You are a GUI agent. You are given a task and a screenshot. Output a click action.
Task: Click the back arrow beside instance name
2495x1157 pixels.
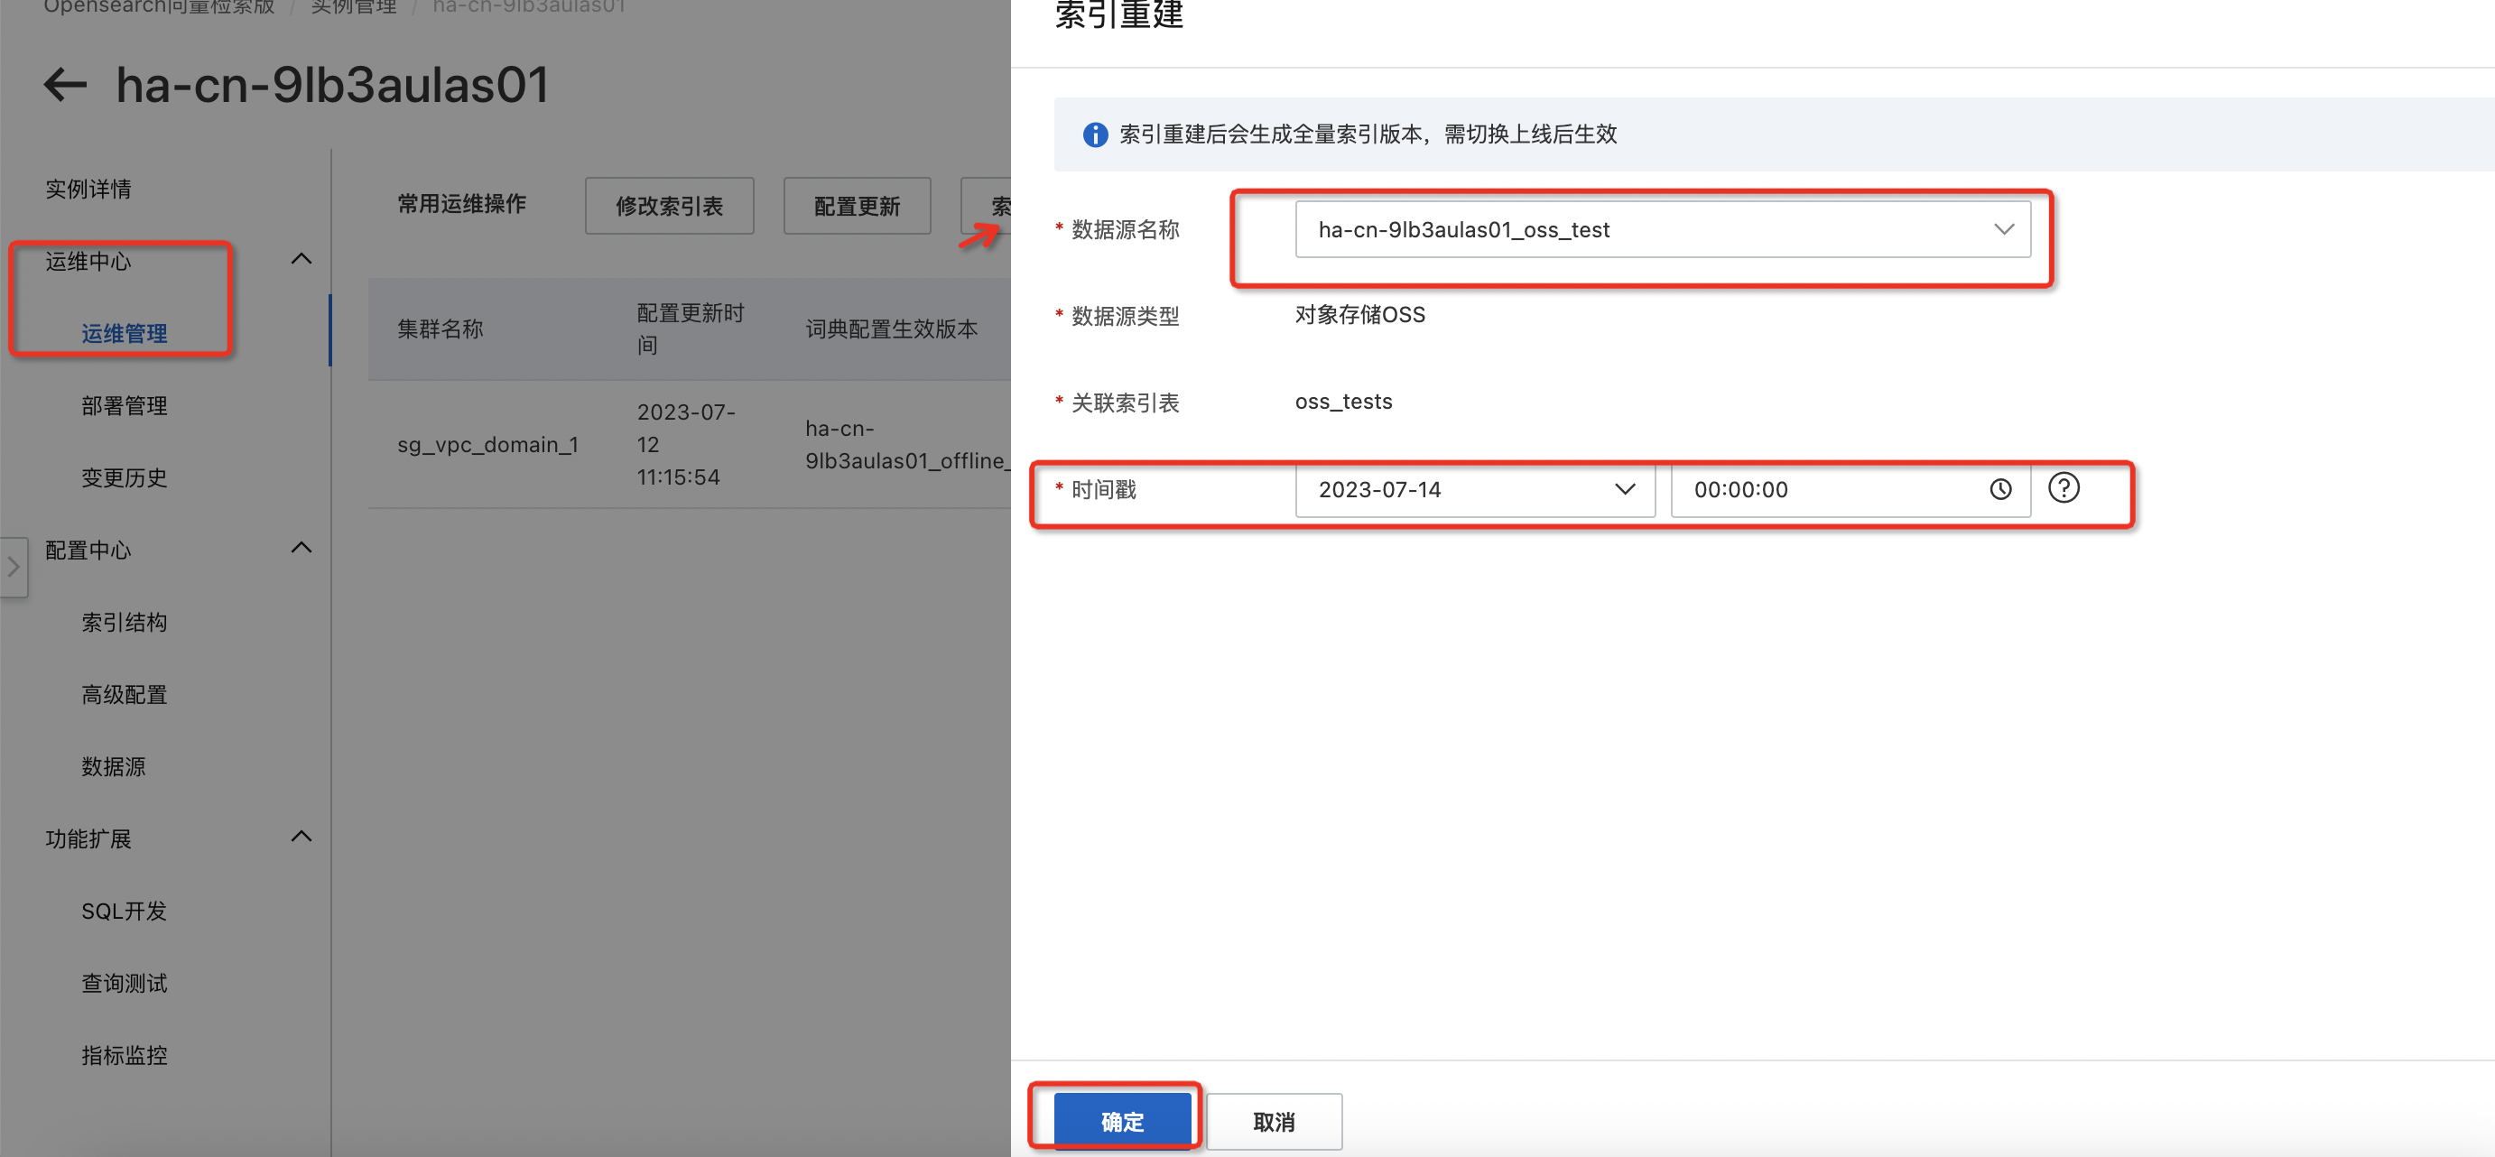point(65,85)
